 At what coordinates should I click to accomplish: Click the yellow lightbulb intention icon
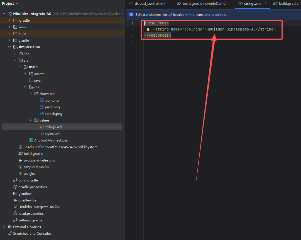point(148,30)
